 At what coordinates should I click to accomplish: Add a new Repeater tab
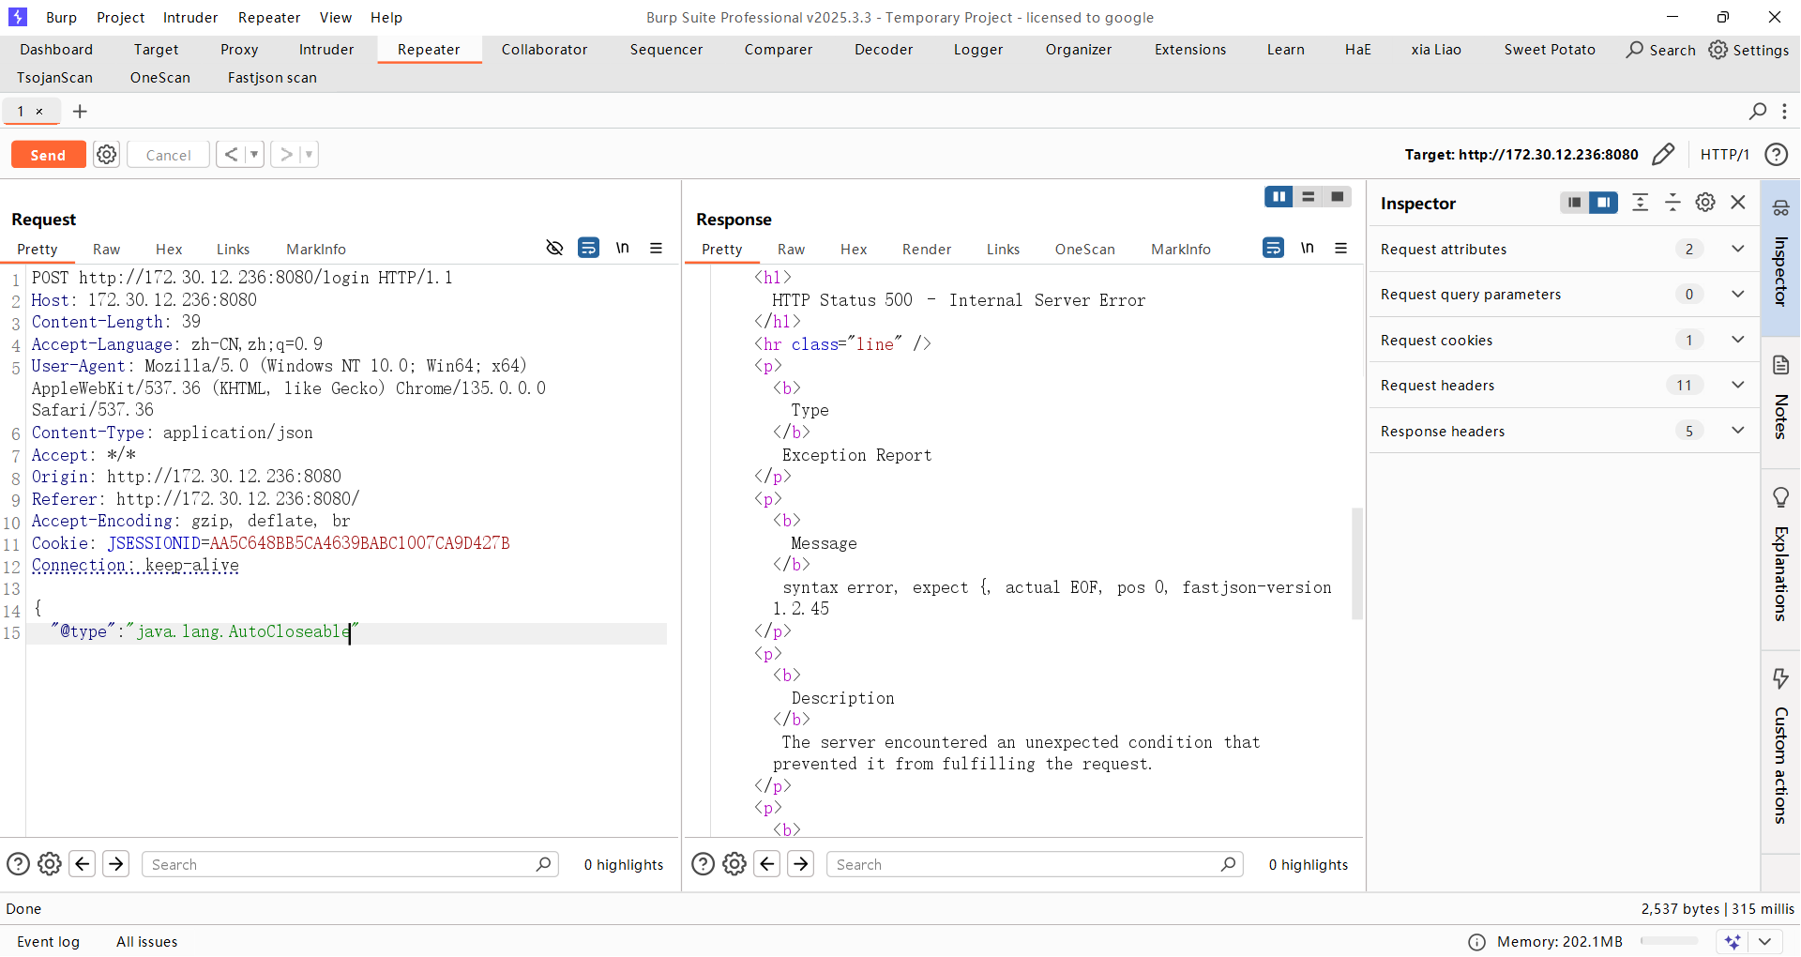[x=80, y=112]
